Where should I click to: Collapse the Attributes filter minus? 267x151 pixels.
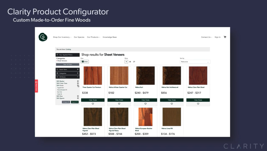coord(78,77)
